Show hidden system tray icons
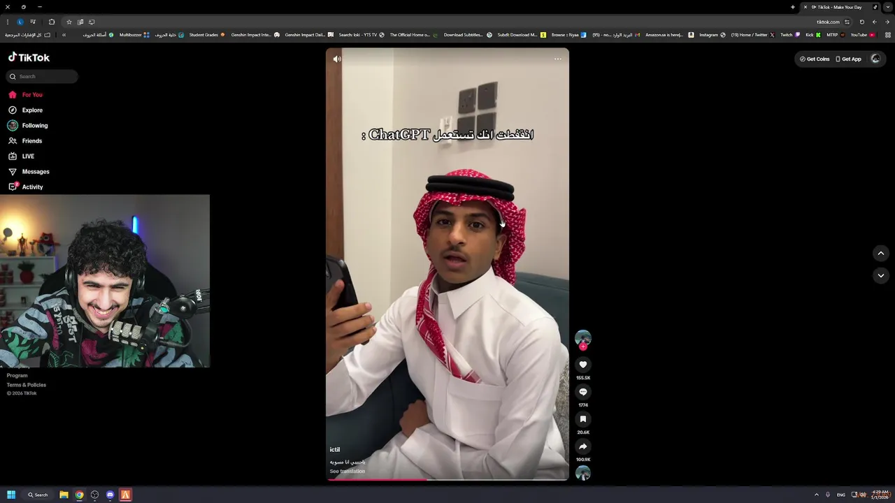The width and height of the screenshot is (895, 503). tap(816, 495)
